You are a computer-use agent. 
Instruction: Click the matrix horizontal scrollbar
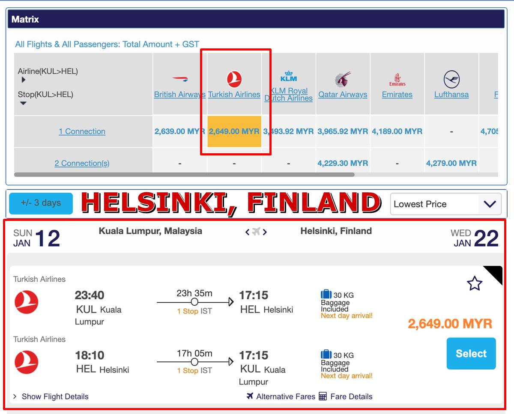click(x=184, y=175)
